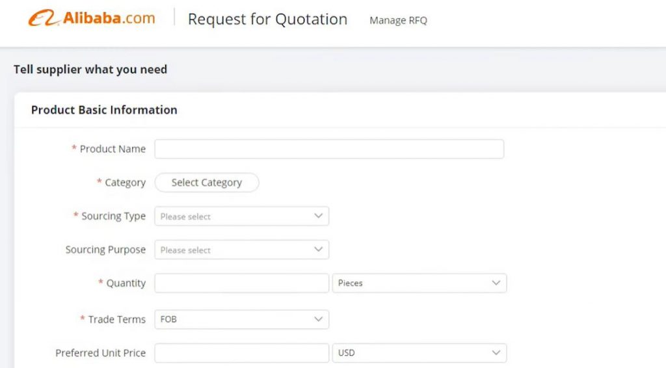The width and height of the screenshot is (666, 368).
Task: Focus the Quantity input box
Action: 241,283
